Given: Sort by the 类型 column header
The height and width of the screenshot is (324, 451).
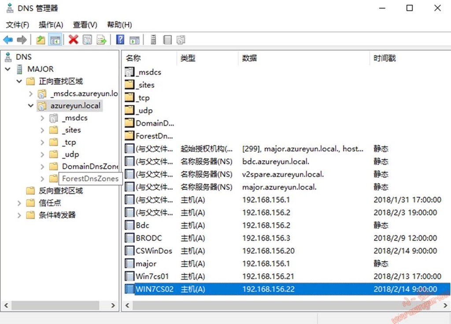Looking at the screenshot, I should pyautogui.click(x=207, y=59).
